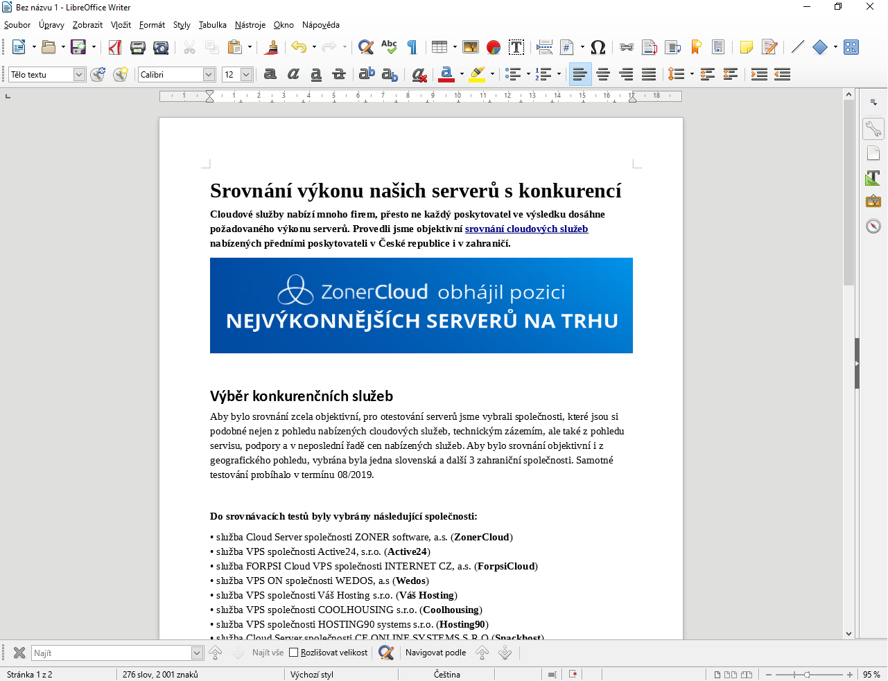Toggle formatting marks display
Screen dimensions: 888x681
coord(412,47)
